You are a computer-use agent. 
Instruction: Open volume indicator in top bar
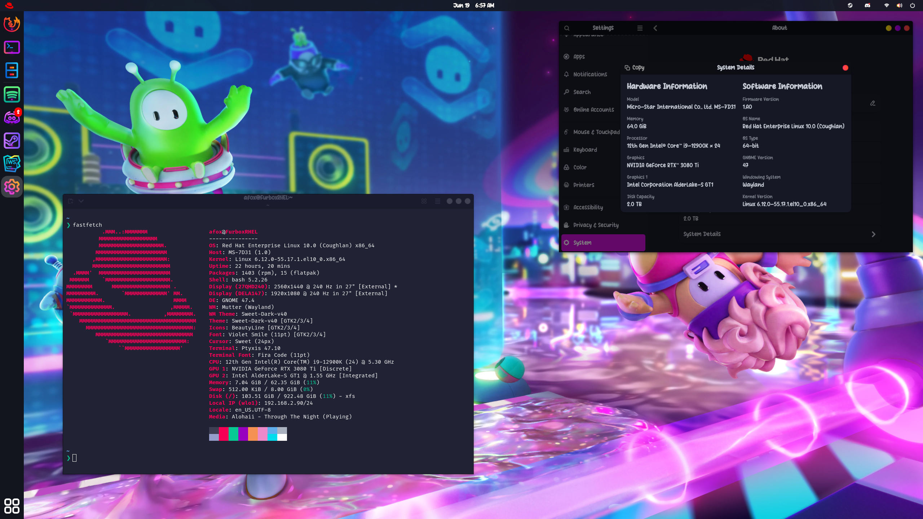coord(900,5)
